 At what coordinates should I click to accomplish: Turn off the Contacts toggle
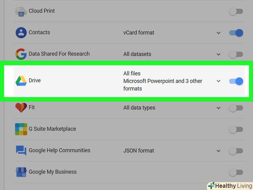coord(236,33)
